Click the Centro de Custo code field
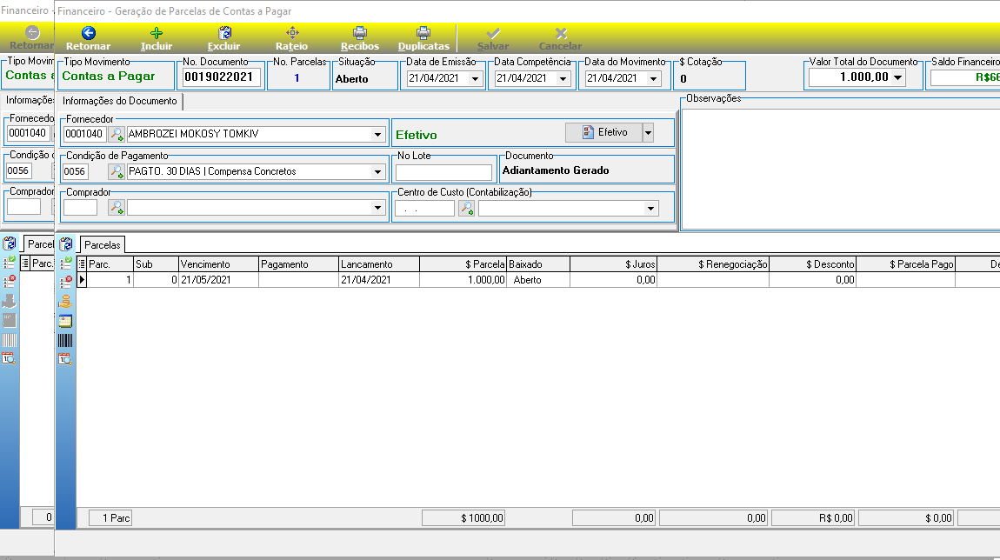The width and height of the screenshot is (1000, 560). click(424, 209)
